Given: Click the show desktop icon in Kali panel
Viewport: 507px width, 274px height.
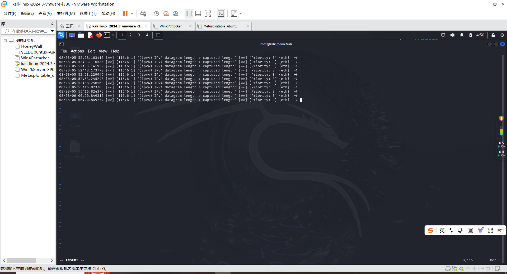Looking at the screenshot, I should coord(72,35).
